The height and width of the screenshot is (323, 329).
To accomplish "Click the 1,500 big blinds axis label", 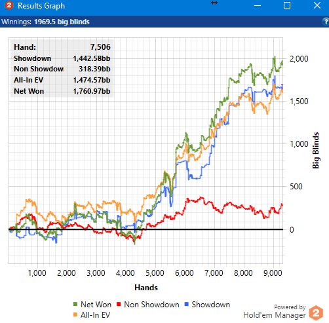I will (x=299, y=102).
